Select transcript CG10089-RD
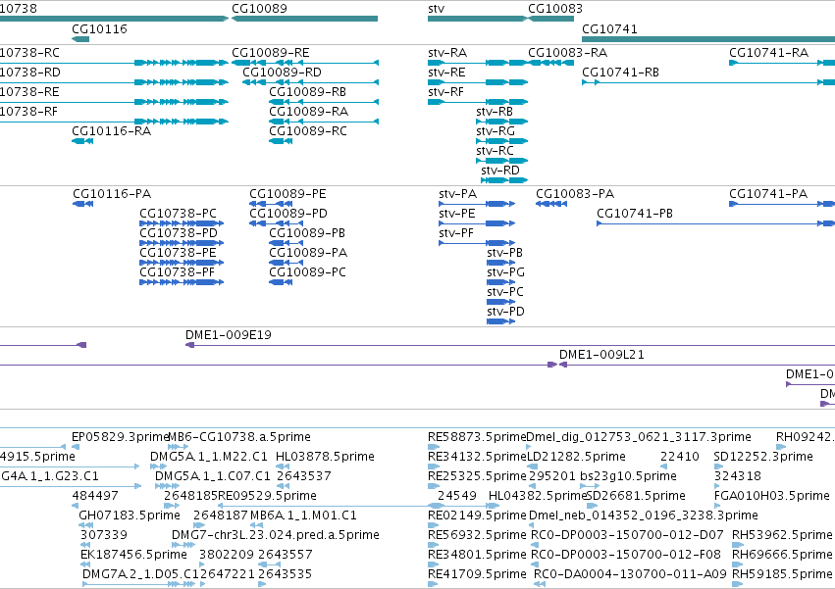The height and width of the screenshot is (589, 835). (x=310, y=82)
